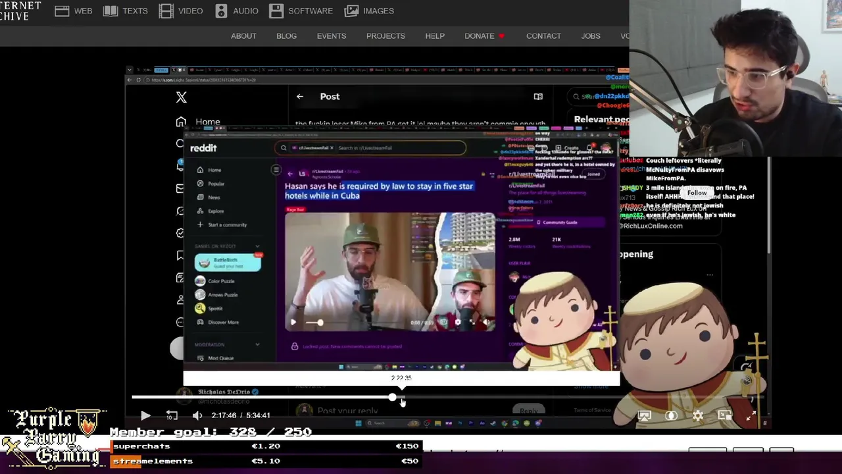The image size is (842, 474).
Task: Collapse the Moderation section on reddit
Action: pyautogui.click(x=257, y=344)
